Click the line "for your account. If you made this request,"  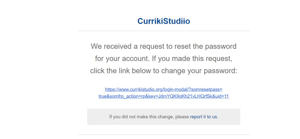[163, 58]
